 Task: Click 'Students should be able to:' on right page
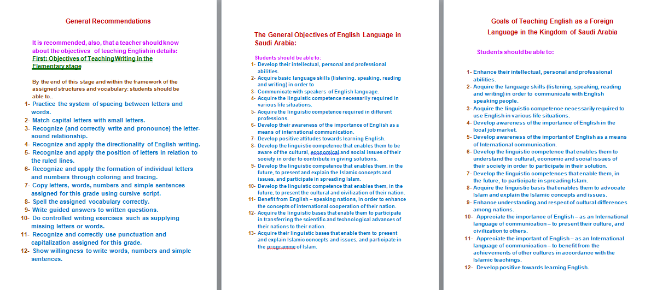click(515, 52)
